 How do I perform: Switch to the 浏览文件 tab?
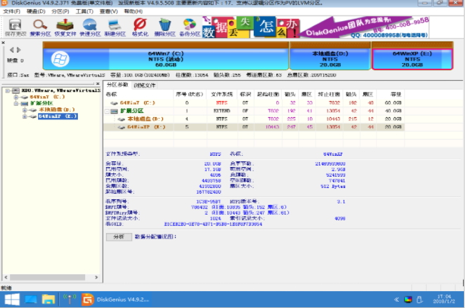click(x=145, y=85)
